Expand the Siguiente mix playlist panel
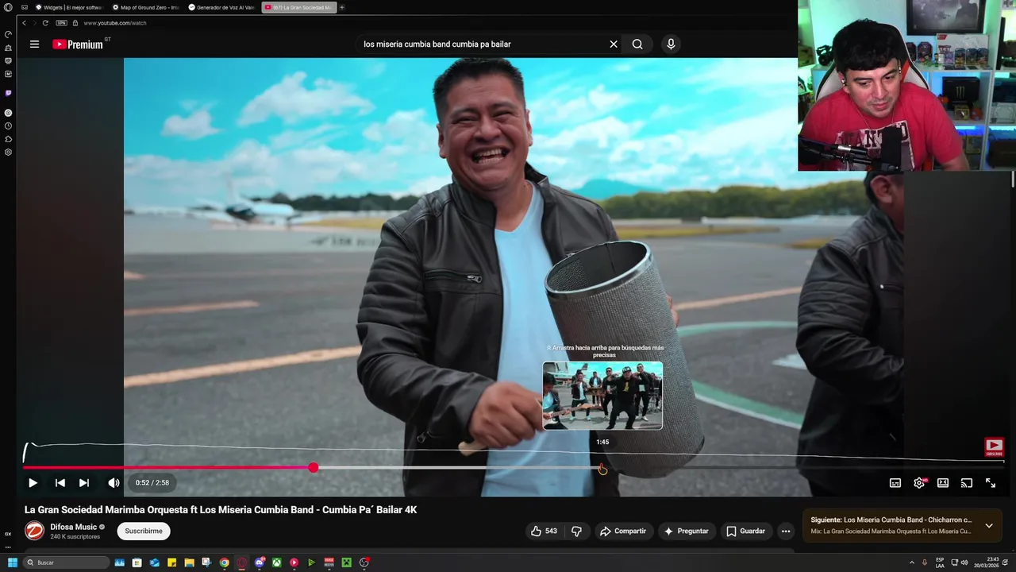 click(x=988, y=525)
